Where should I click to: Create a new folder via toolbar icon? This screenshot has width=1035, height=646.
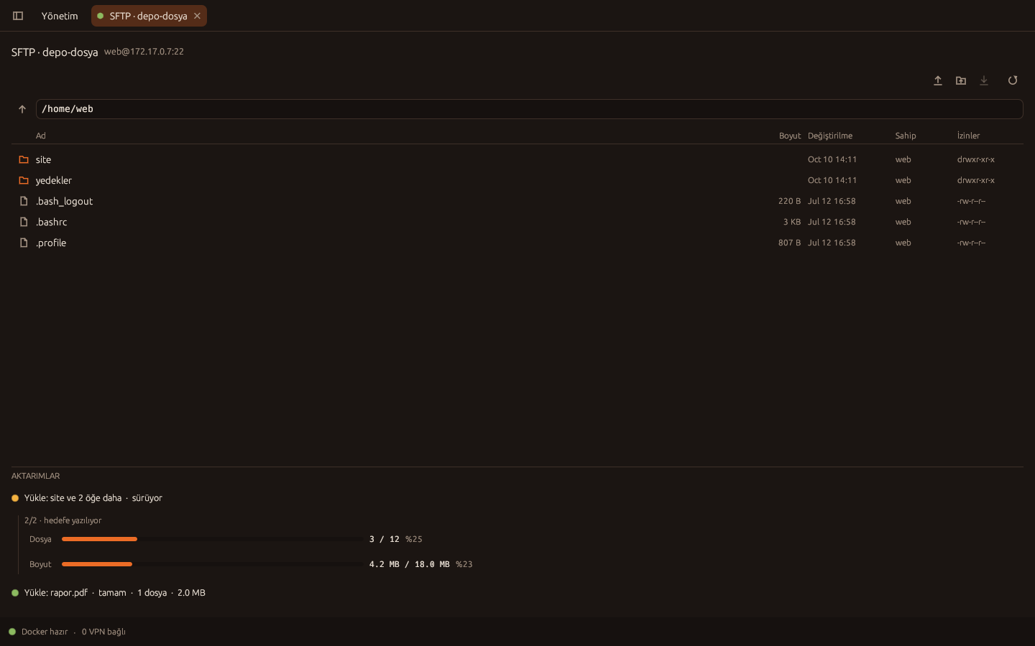[961, 80]
